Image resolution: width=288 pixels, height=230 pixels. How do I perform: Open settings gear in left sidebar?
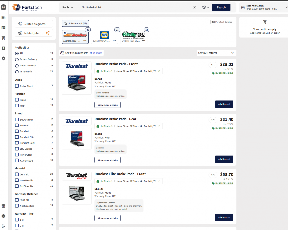pyautogui.click(x=3, y=58)
